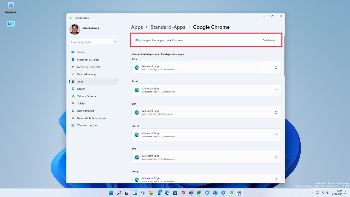
Task: Change the default app for .webp
Action: (x=206, y=178)
